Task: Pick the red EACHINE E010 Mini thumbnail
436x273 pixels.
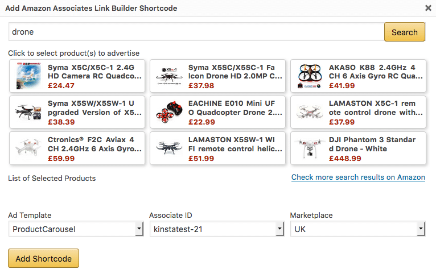Action: click(170, 113)
